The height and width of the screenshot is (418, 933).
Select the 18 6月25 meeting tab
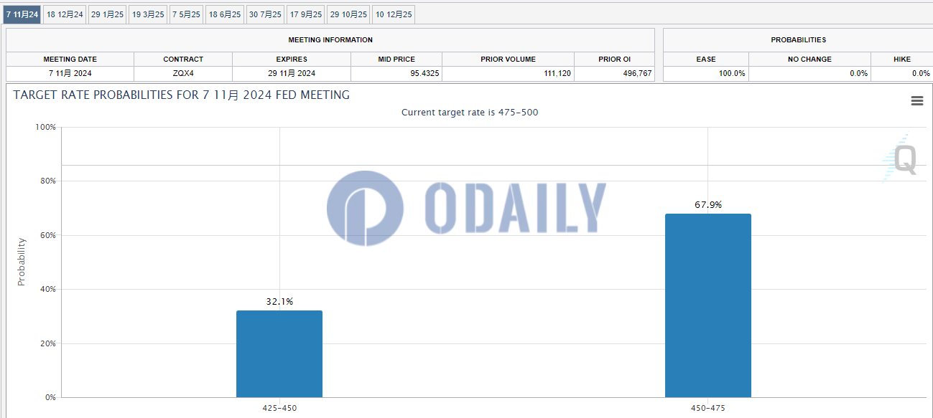226,14
